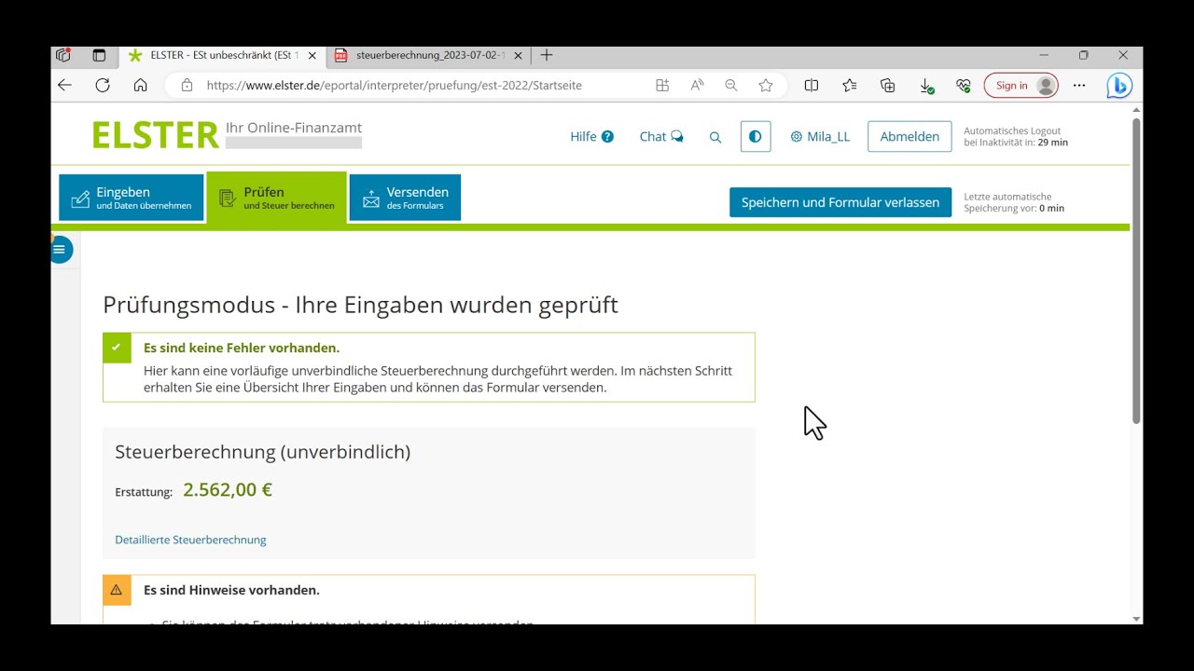Open browser Collections

(x=888, y=85)
